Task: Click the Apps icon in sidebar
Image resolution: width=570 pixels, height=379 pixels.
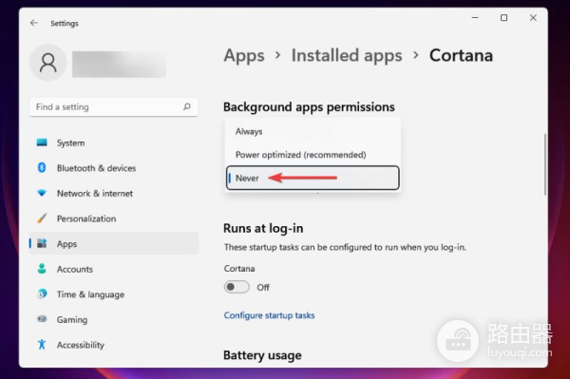Action: 42,243
